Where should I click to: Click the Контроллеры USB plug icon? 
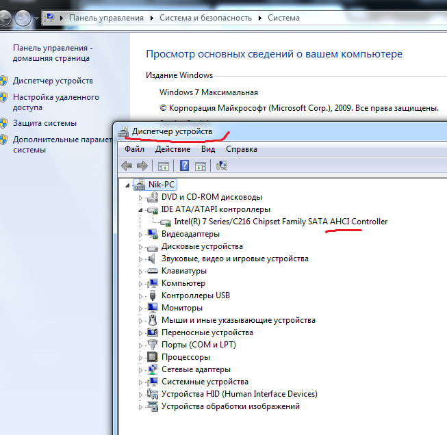pyautogui.click(x=153, y=295)
